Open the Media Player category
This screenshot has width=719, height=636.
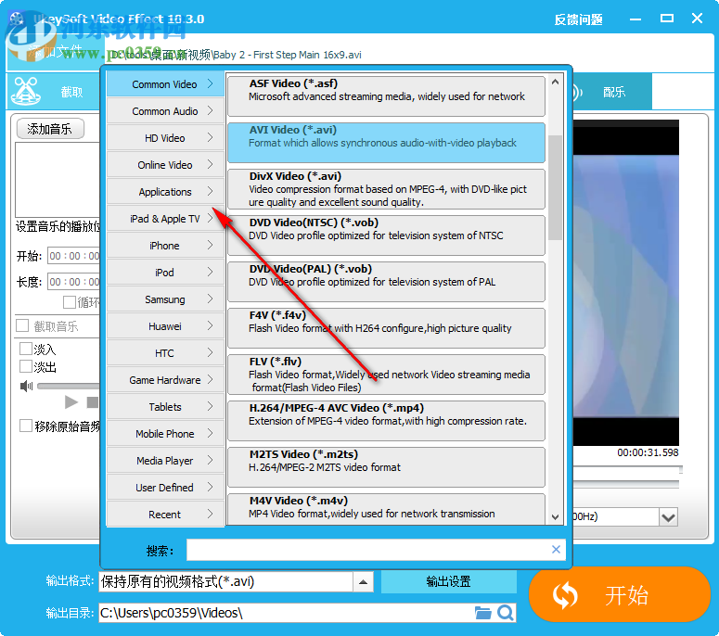coord(165,461)
